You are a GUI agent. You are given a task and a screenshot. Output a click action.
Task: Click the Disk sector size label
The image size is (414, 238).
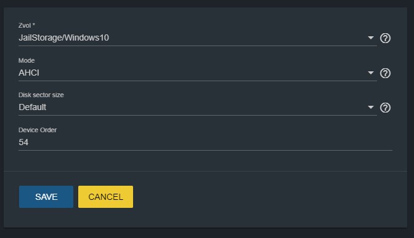point(41,95)
